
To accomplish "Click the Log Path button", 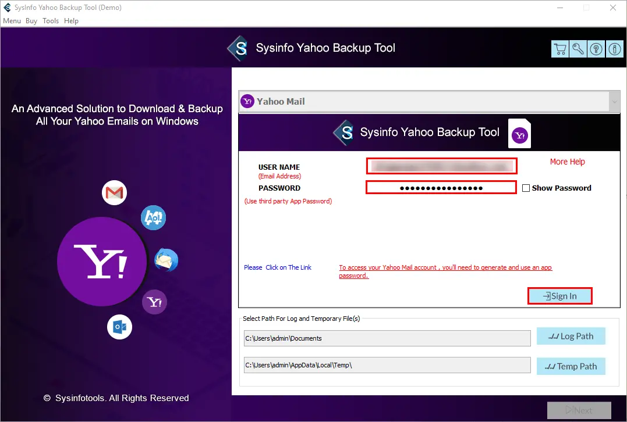I will tap(571, 336).
